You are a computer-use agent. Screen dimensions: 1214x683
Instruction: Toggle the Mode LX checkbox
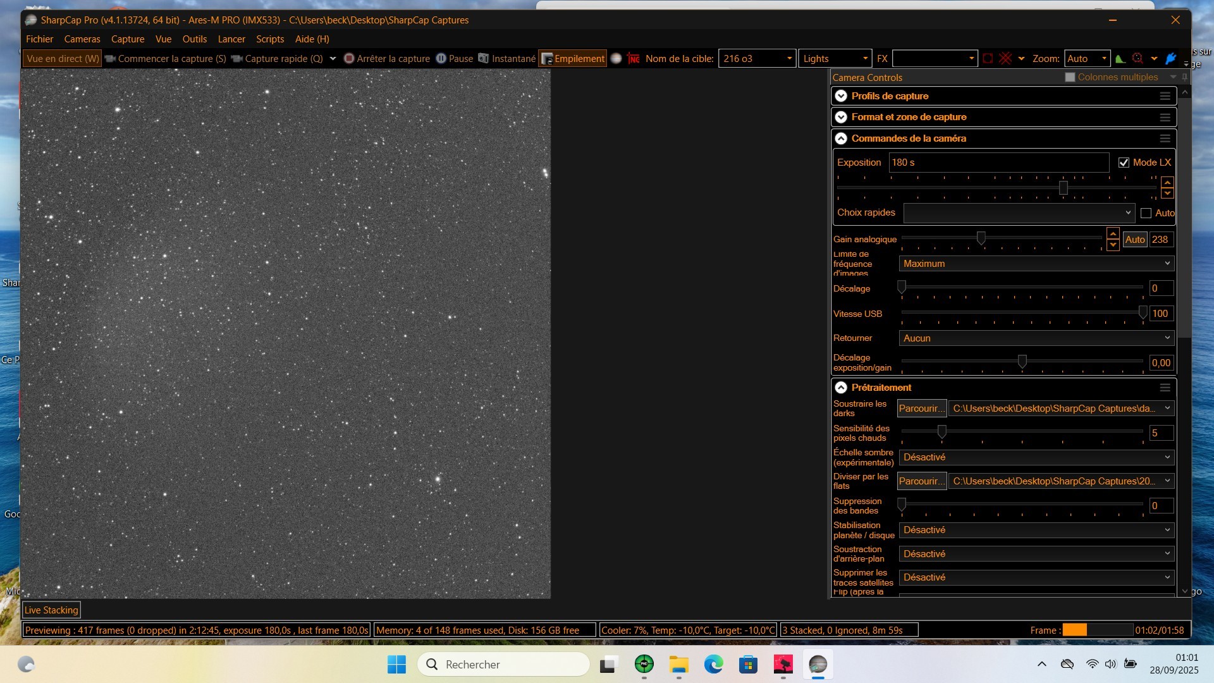pos(1124,163)
